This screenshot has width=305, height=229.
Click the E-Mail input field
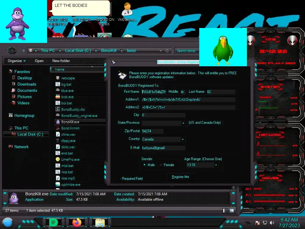tap(163, 148)
